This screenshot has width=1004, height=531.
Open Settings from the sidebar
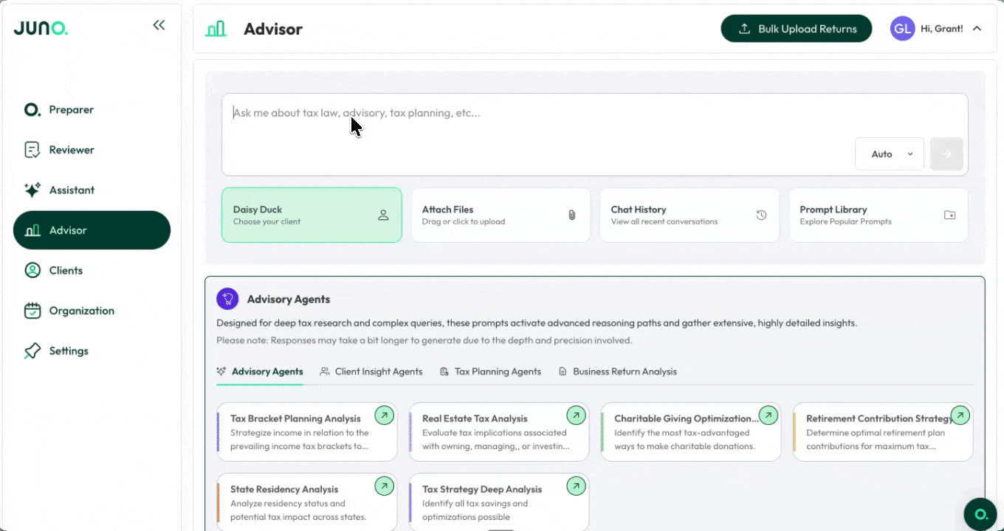69,351
